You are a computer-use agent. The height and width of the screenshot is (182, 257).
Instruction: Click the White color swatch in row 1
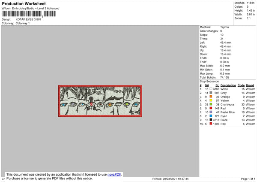click(211, 89)
